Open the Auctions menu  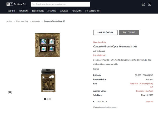point(24,11)
